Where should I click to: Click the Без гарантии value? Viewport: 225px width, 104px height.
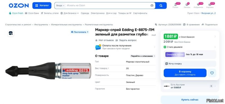[133, 89]
